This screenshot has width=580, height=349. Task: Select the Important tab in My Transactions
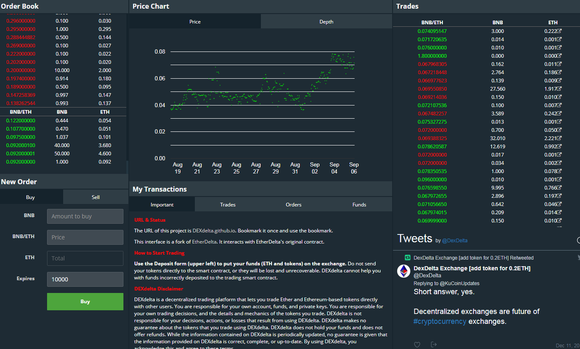coord(162,204)
